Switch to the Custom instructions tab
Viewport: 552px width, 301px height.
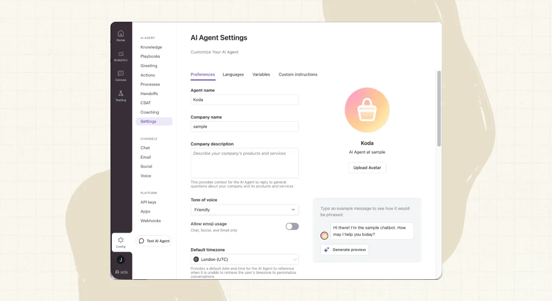[x=298, y=74]
